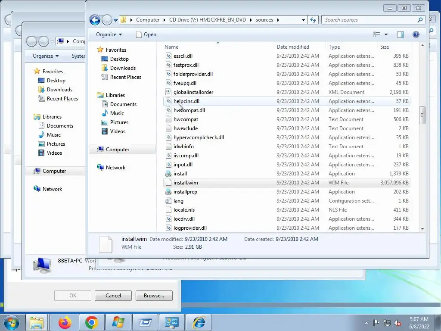The image size is (441, 331).
Task: Open Documents library in front navigation pane
Action: [123, 104]
